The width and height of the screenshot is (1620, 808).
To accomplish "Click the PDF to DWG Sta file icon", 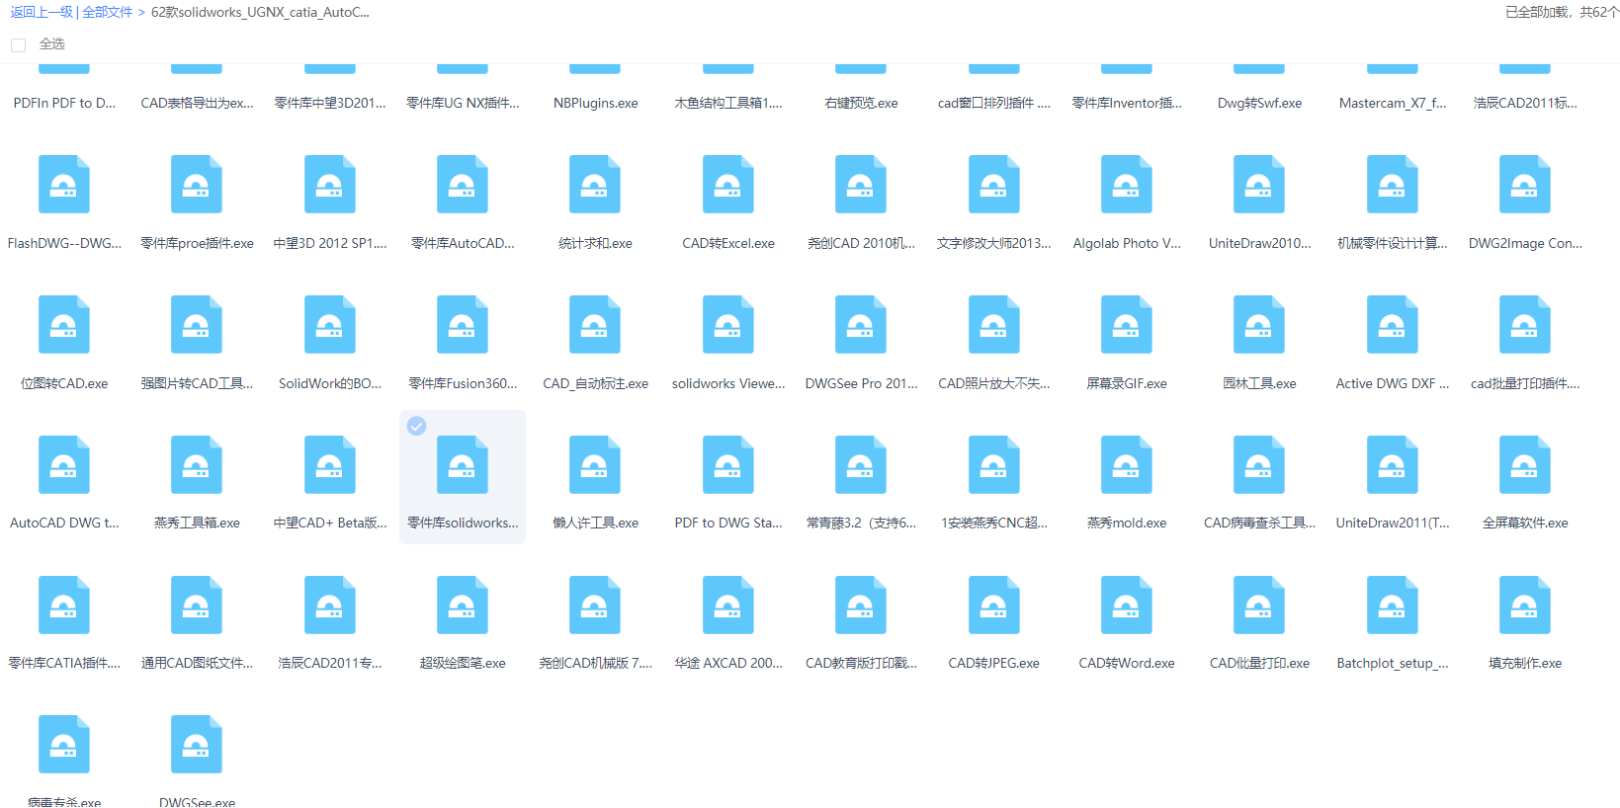I will click(728, 464).
